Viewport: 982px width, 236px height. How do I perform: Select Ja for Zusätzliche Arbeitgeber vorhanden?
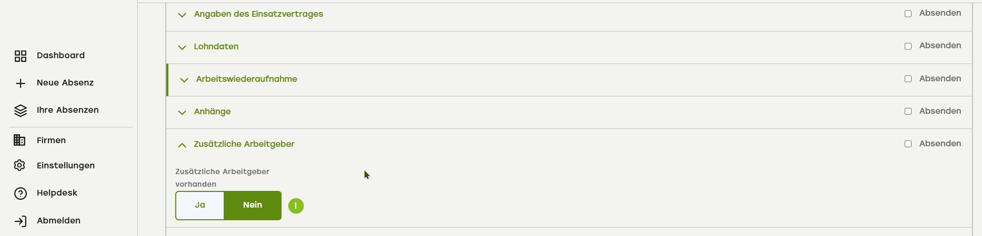pyautogui.click(x=200, y=205)
